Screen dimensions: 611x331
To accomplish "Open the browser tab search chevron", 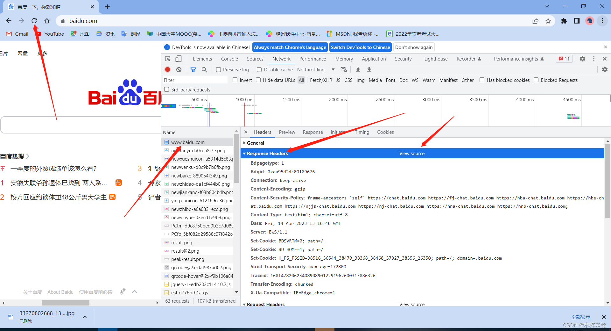I will pyautogui.click(x=547, y=6).
